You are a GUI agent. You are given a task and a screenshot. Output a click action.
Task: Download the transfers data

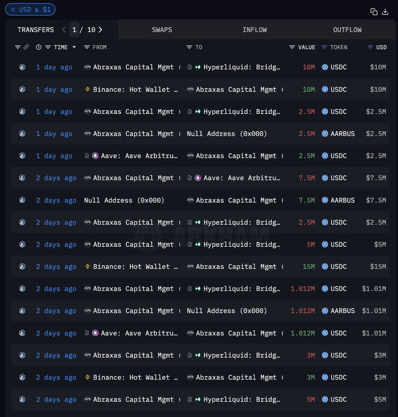click(x=385, y=12)
